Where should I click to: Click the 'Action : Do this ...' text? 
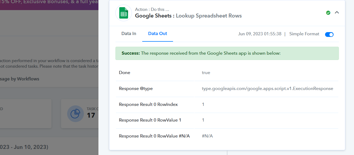[x=152, y=10]
